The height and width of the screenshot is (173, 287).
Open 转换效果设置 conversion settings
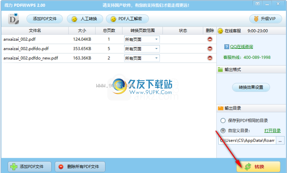point(251,87)
